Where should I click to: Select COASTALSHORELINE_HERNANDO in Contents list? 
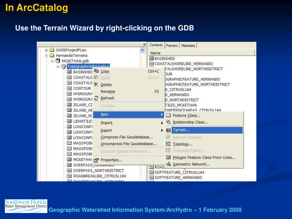click(x=184, y=64)
